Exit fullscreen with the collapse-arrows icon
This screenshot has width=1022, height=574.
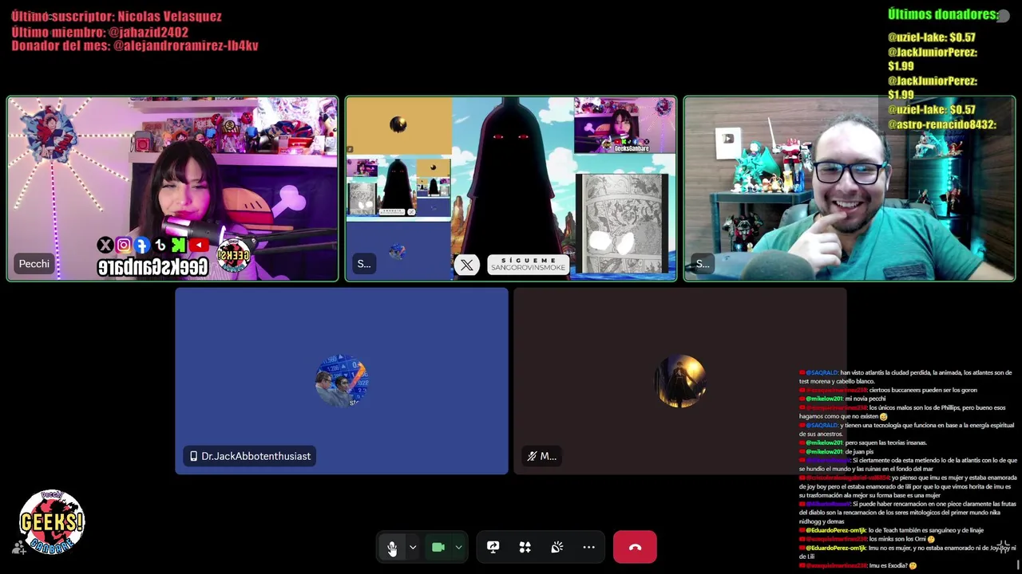1004,547
